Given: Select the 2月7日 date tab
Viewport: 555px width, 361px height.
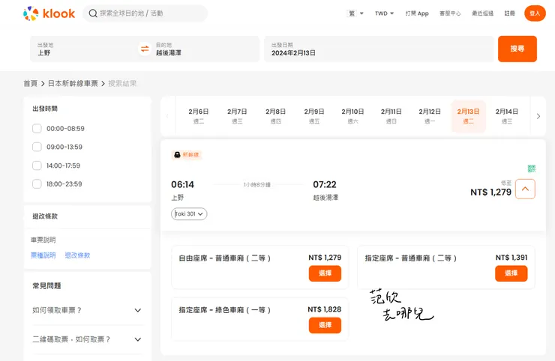Looking at the screenshot, I should (x=237, y=116).
